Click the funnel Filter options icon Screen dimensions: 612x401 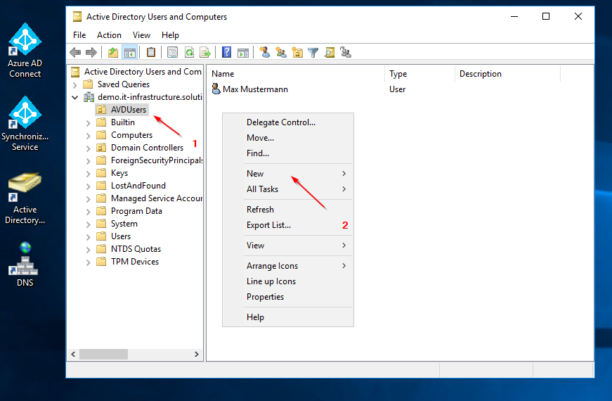[x=313, y=52]
